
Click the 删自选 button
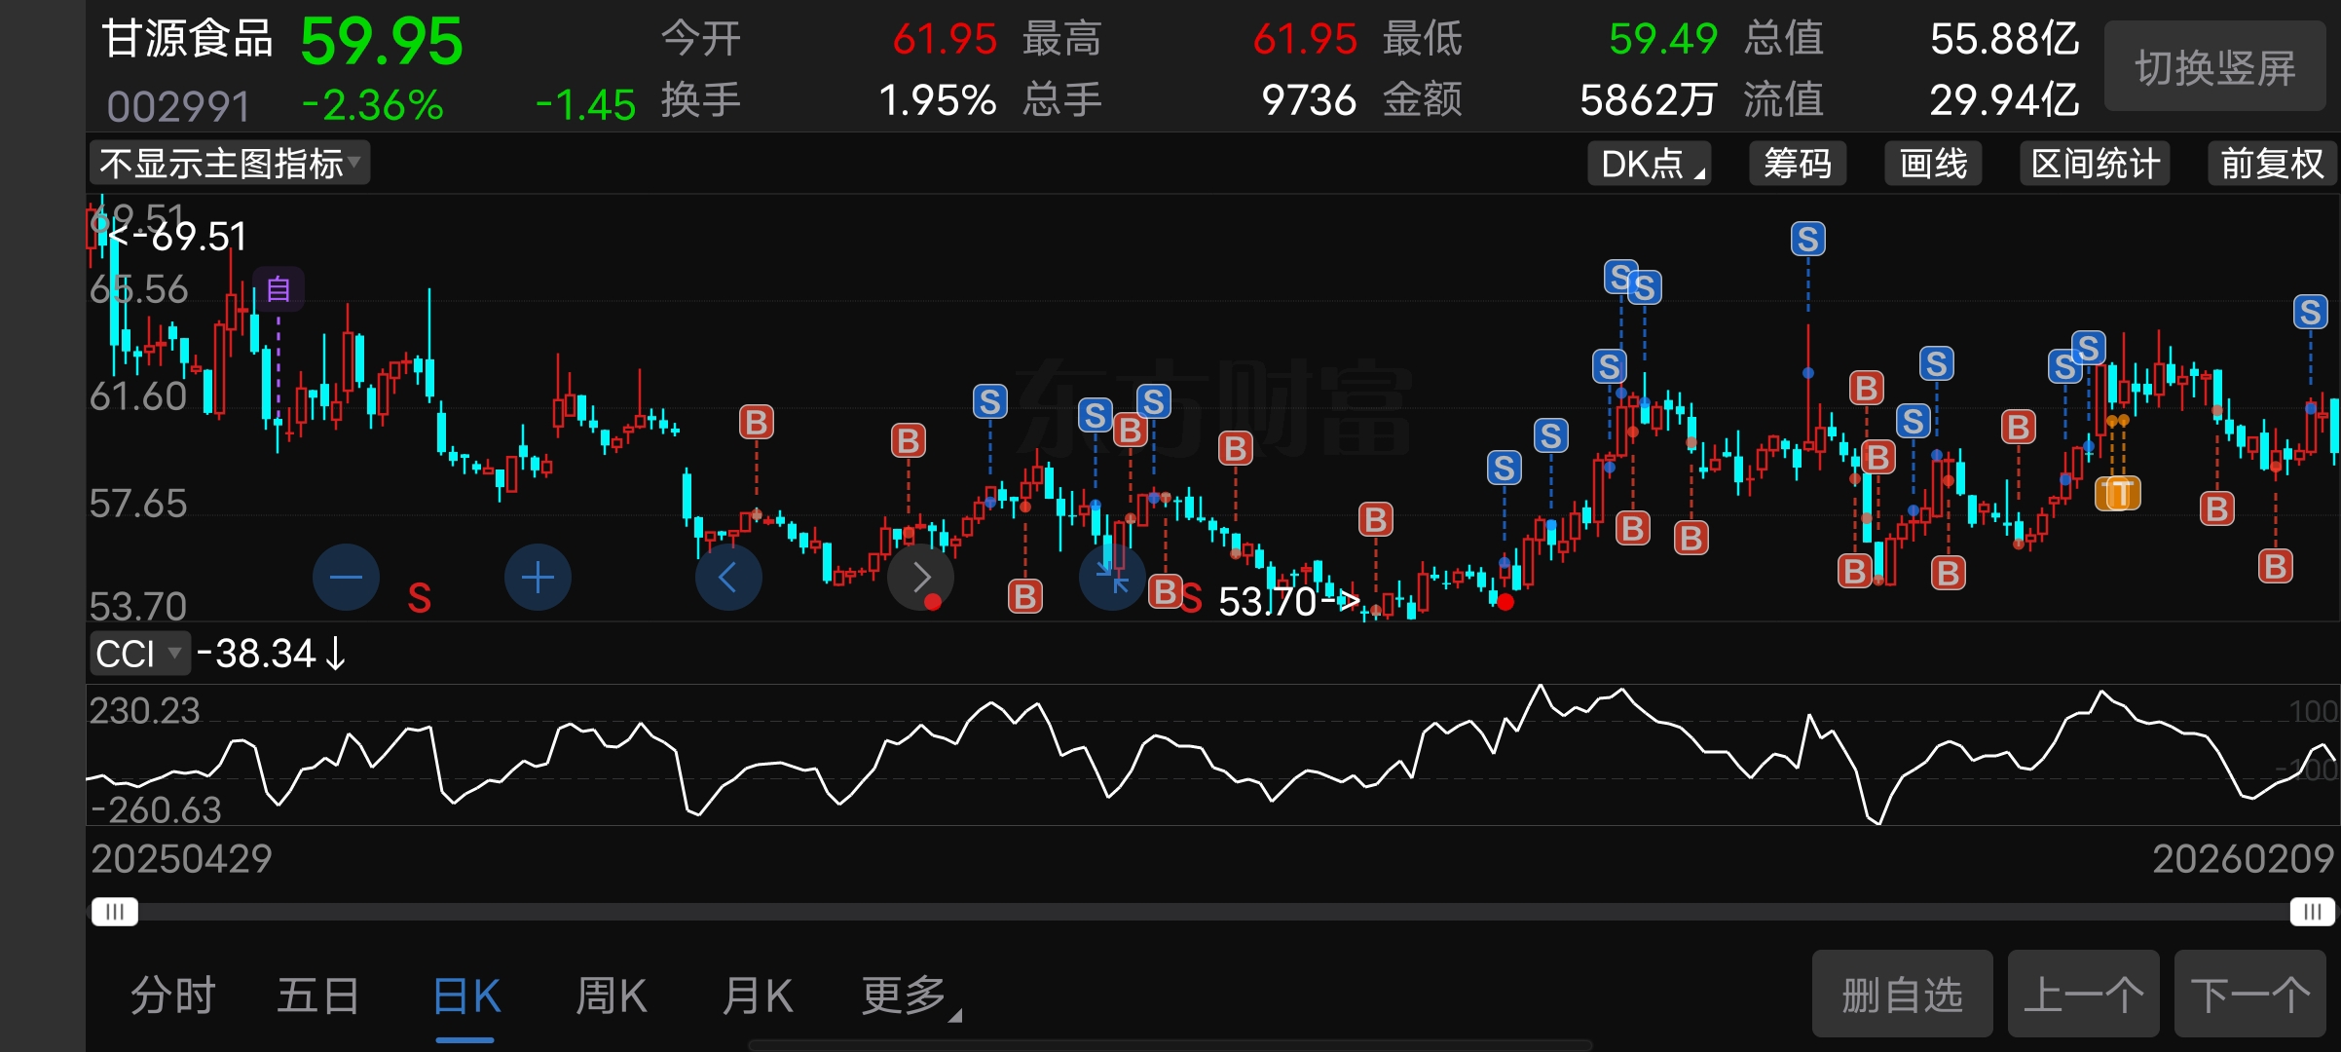click(x=1901, y=995)
